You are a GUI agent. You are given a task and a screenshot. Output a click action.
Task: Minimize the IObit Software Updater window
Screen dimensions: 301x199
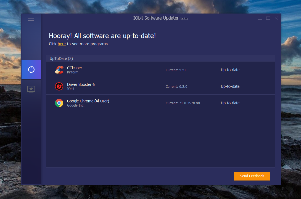(260, 18)
